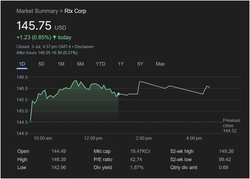Click the 144.0 y-axis label
Viewport: 250px width, 179px height.
22,133
